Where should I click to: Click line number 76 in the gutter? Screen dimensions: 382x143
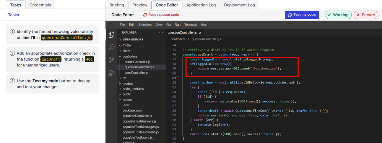(x=174, y=55)
